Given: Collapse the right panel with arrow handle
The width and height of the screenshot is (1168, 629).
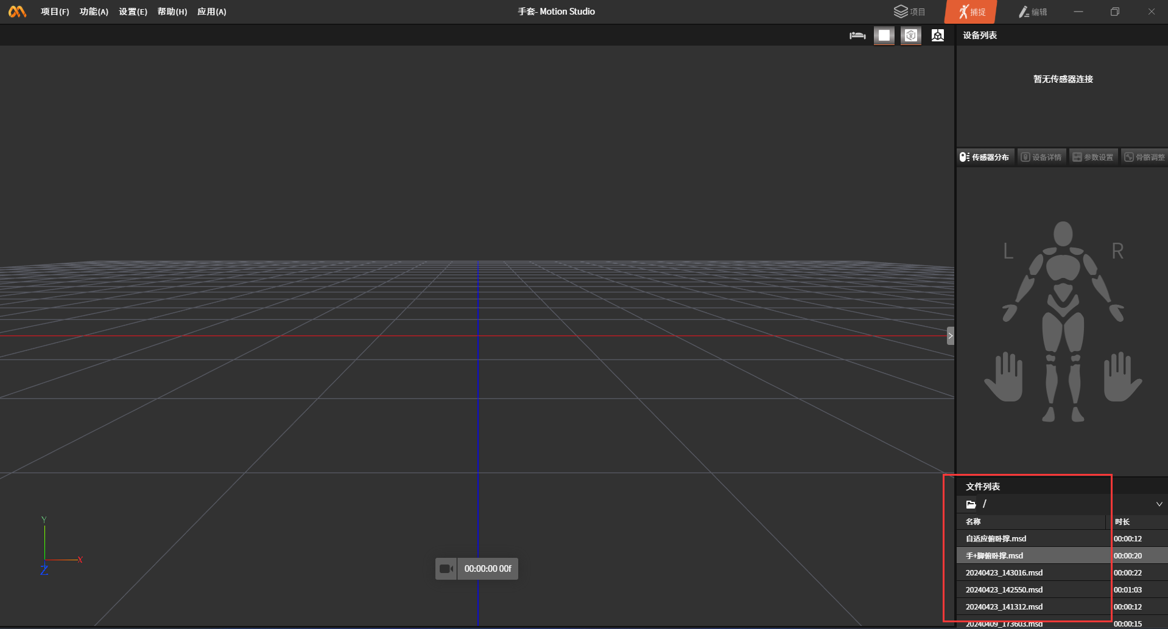Looking at the screenshot, I should (x=950, y=336).
